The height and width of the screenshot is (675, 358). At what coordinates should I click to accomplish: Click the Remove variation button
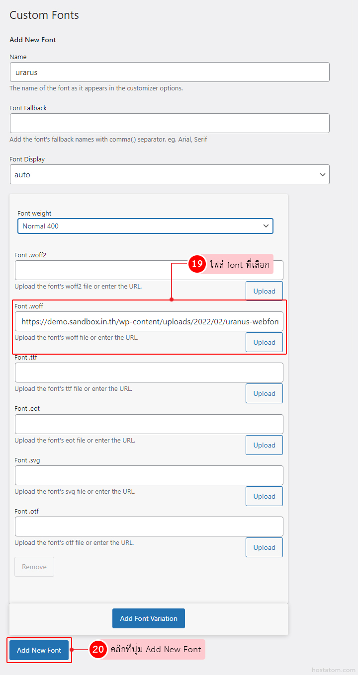[34, 567]
